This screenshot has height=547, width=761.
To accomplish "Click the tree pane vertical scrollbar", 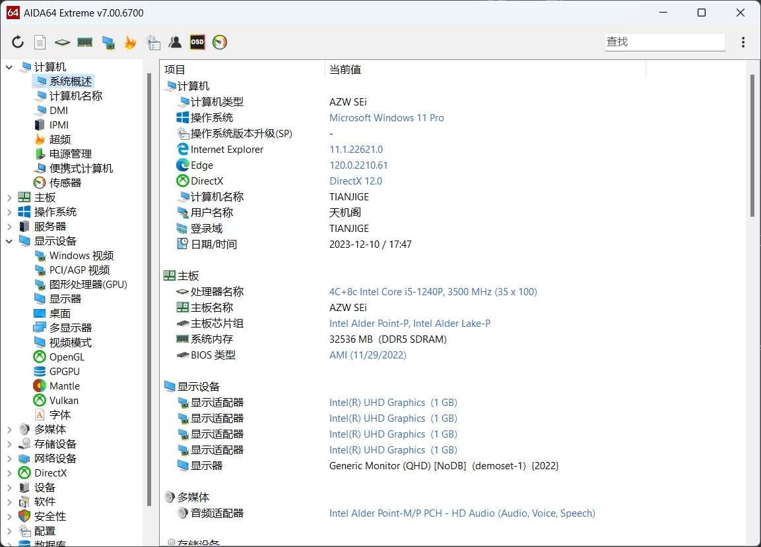I will pos(149,290).
